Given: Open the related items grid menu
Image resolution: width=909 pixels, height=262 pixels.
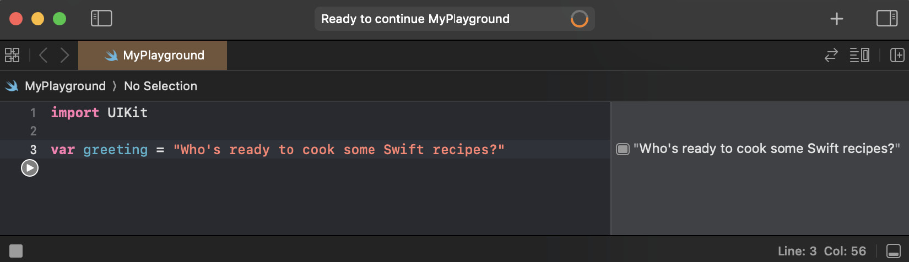Looking at the screenshot, I should 12,55.
